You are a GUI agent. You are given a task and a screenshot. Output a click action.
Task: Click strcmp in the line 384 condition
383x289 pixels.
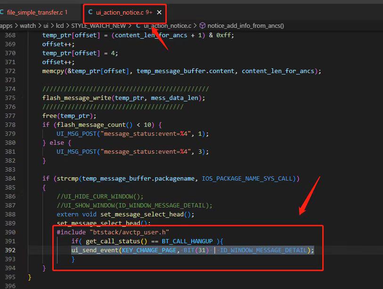coord(68,179)
